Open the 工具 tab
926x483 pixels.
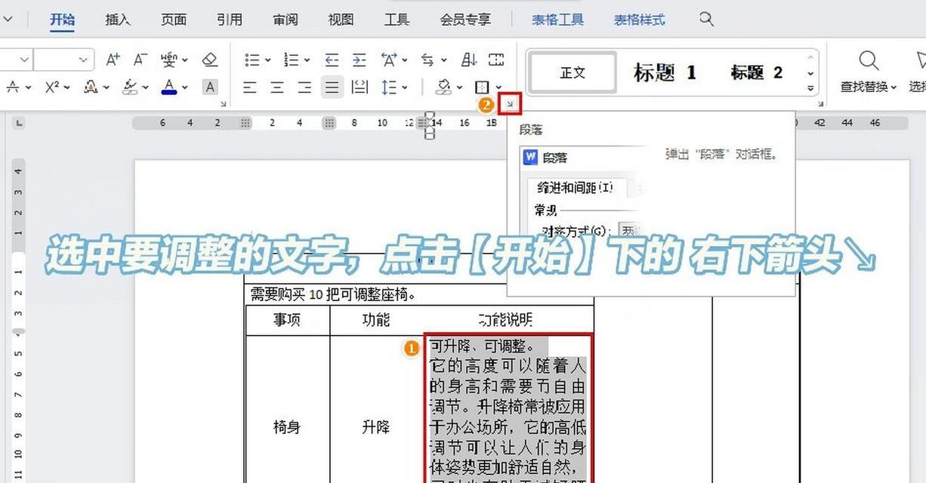[x=397, y=20]
